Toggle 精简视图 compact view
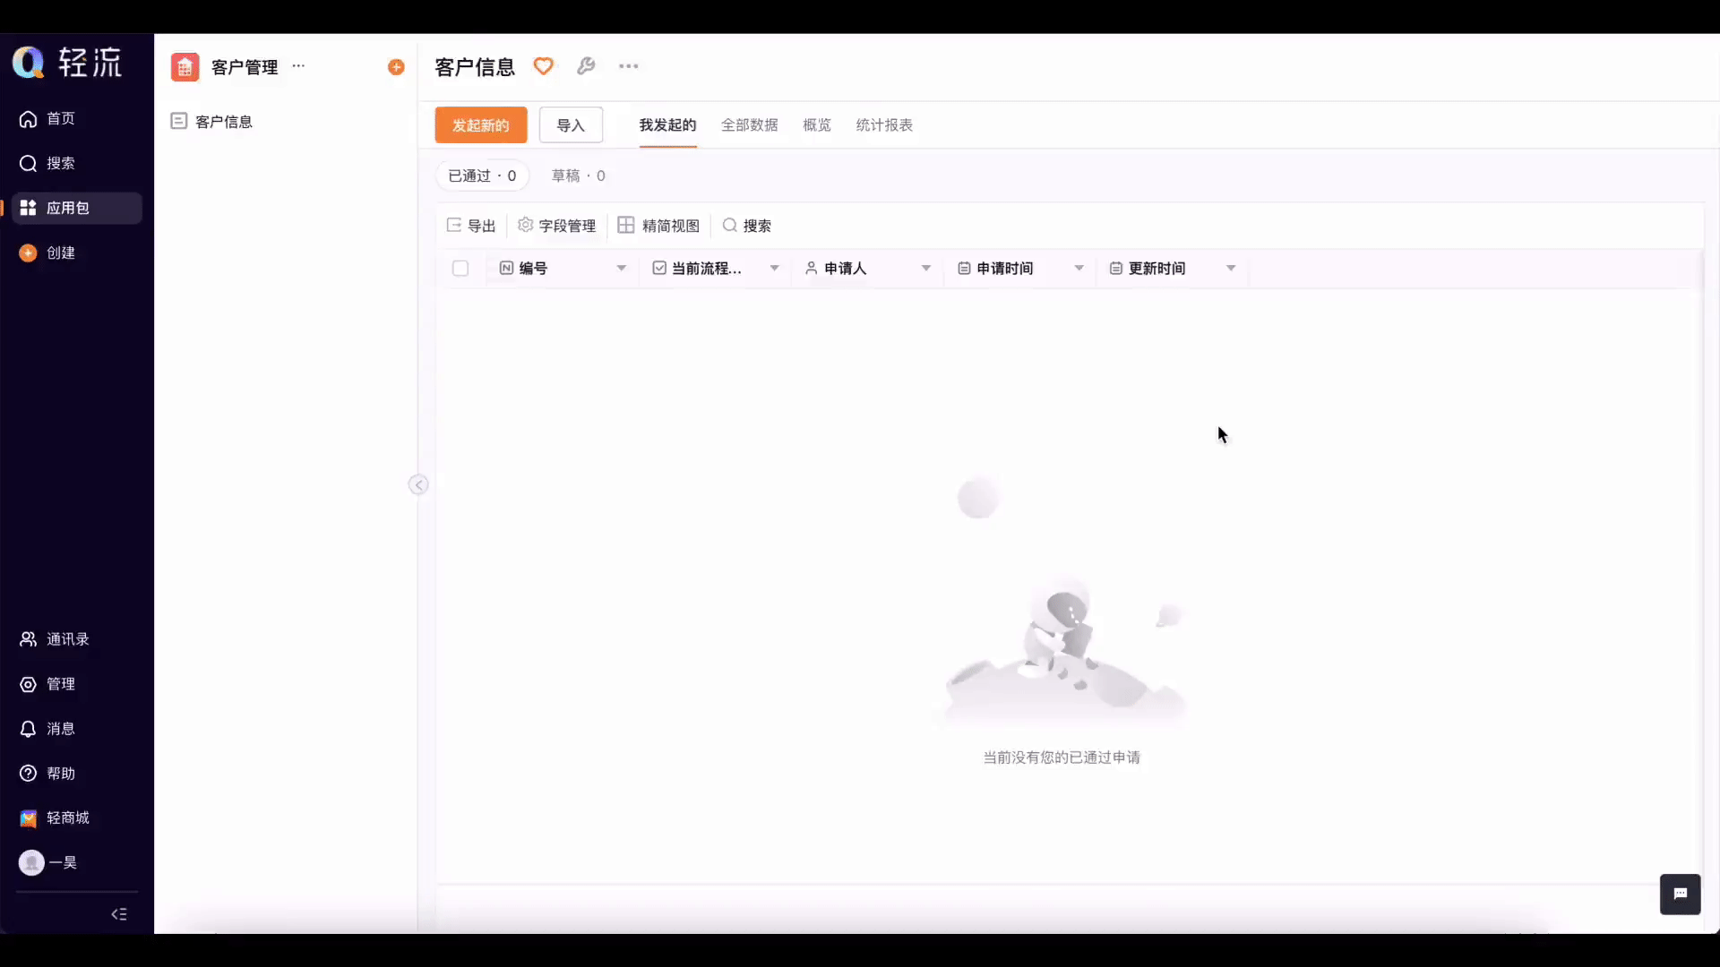This screenshot has height=967, width=1720. [x=659, y=226]
